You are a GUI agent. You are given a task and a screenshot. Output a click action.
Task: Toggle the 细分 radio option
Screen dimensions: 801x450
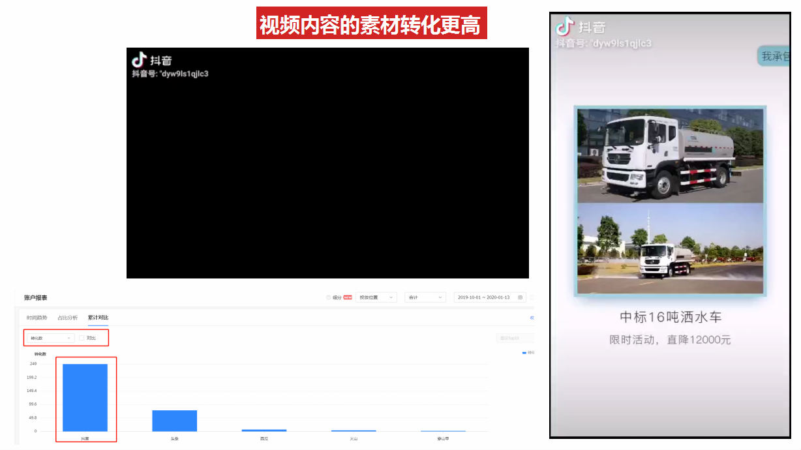click(x=329, y=297)
